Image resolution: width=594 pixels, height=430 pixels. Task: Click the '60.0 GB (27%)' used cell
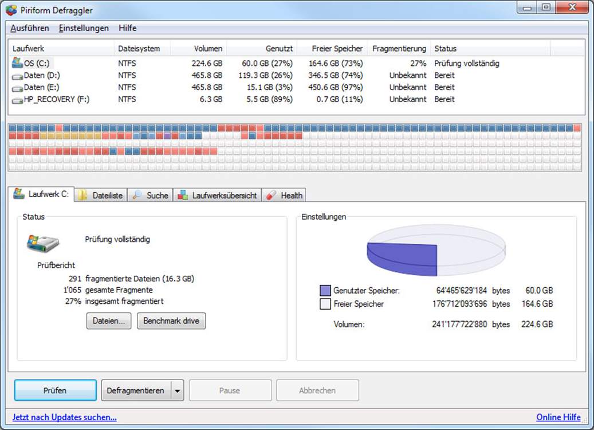click(x=267, y=63)
